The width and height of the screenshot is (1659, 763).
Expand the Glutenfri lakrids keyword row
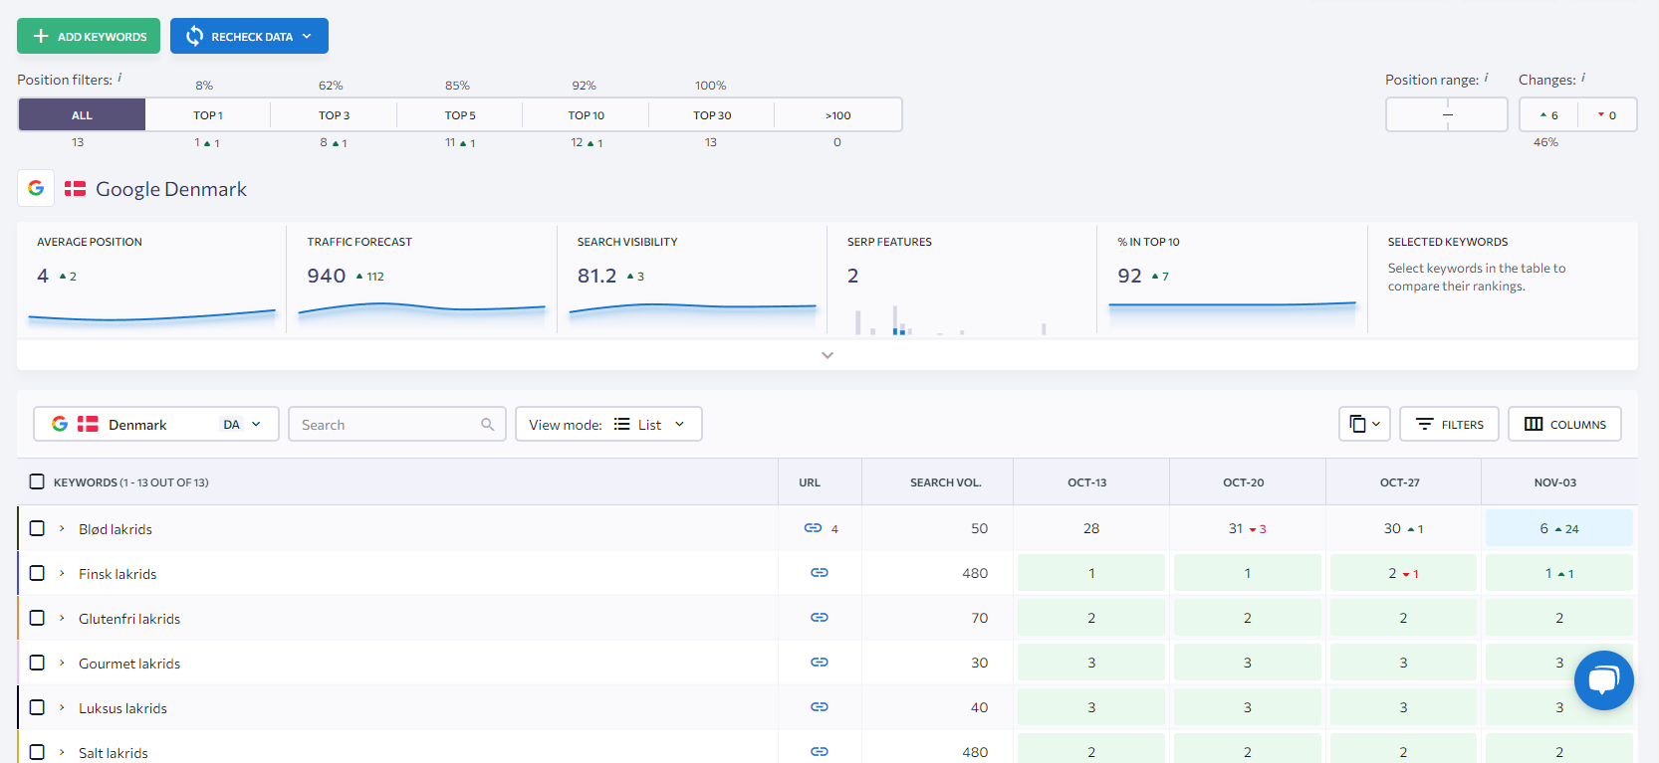point(62,618)
